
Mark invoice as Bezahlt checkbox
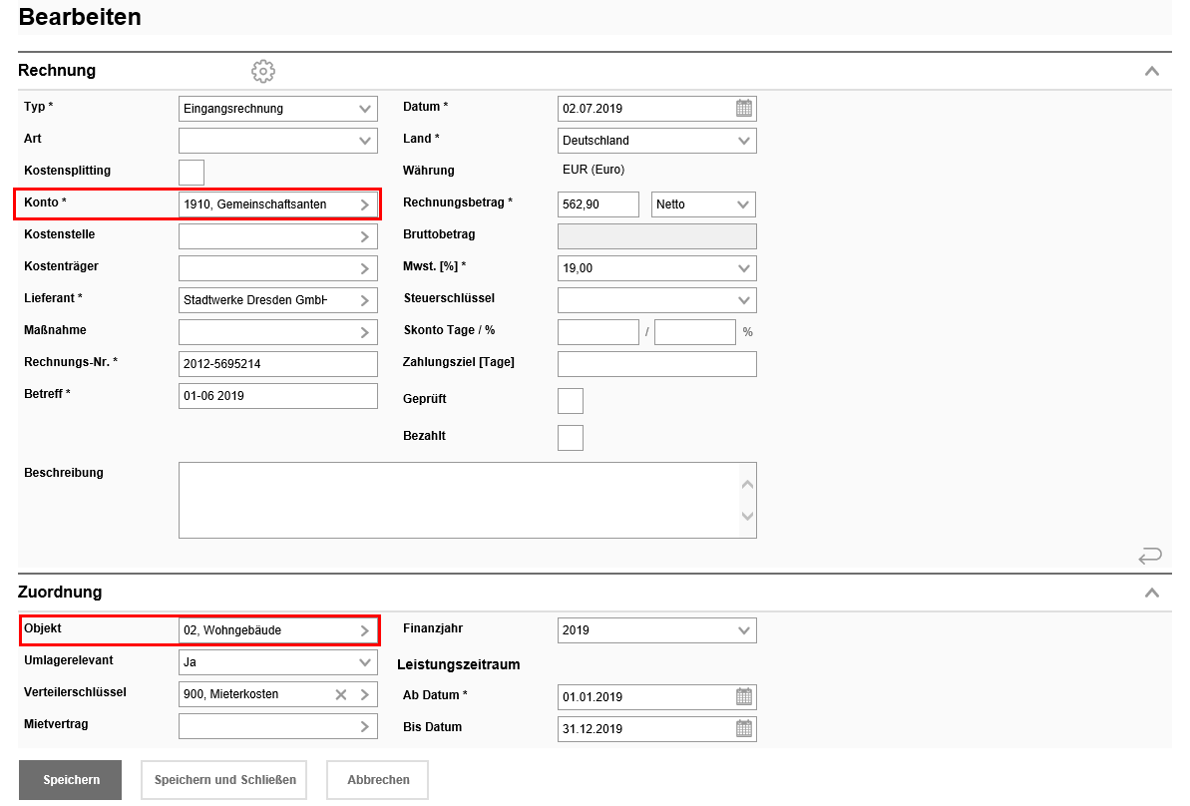tap(570, 438)
